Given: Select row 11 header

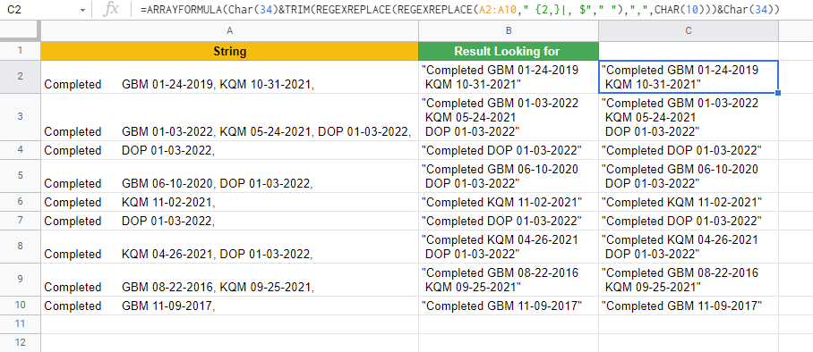Looking at the screenshot, I should [21, 324].
